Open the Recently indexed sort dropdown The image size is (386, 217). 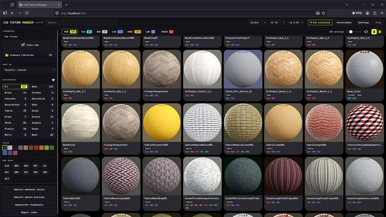(x=29, y=70)
